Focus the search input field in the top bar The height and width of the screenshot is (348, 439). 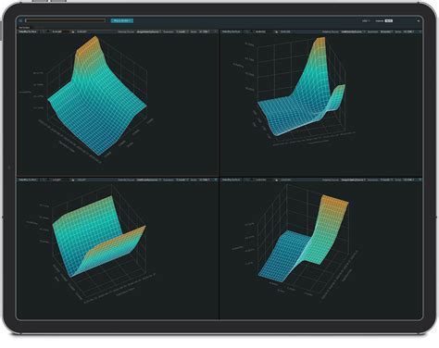(x=65, y=20)
